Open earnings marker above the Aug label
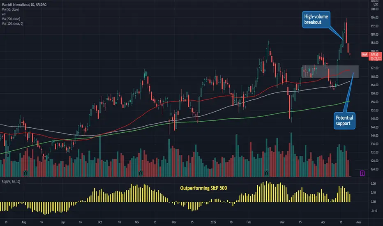This screenshot has height=226, width=383. tap(25, 173)
